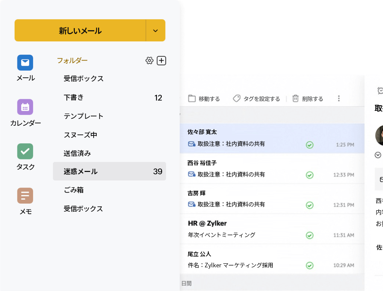Click the 11:31 AM timestamp
The image size is (383, 291).
344,235
